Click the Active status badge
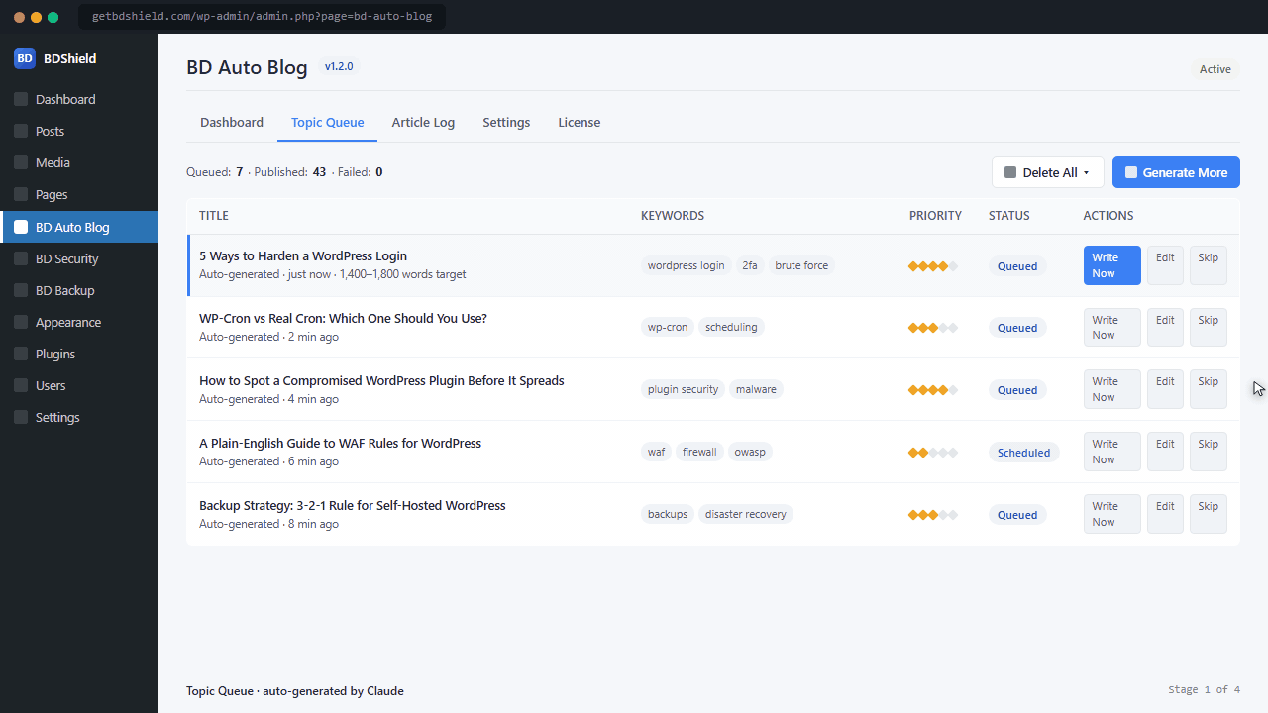The image size is (1268, 713). point(1215,69)
